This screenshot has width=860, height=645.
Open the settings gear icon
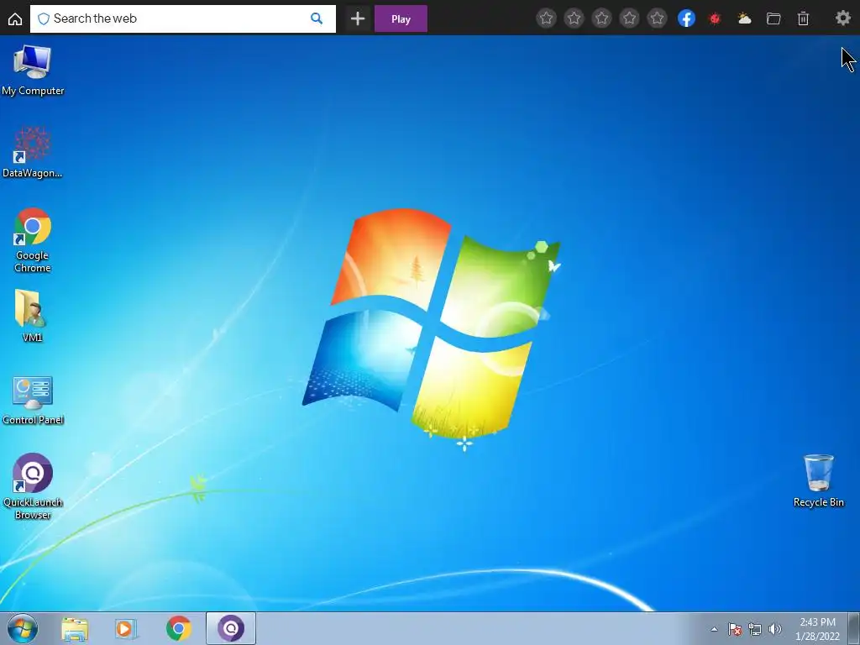click(x=843, y=18)
